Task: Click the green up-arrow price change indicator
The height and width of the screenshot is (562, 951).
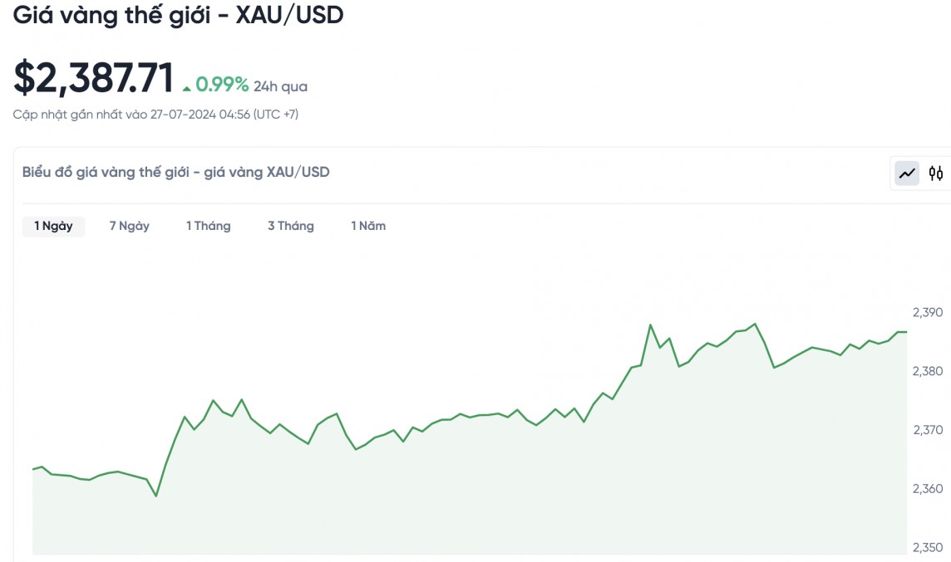Action: 187,87
